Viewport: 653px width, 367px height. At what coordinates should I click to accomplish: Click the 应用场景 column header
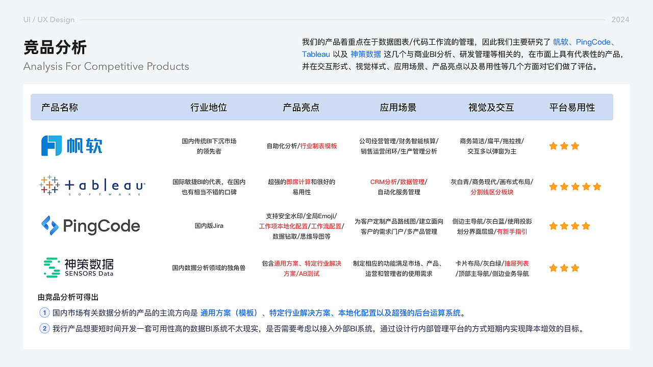click(398, 108)
